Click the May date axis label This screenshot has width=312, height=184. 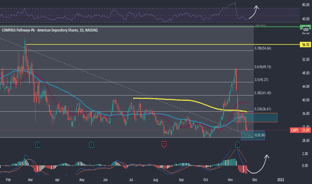(x=82, y=180)
